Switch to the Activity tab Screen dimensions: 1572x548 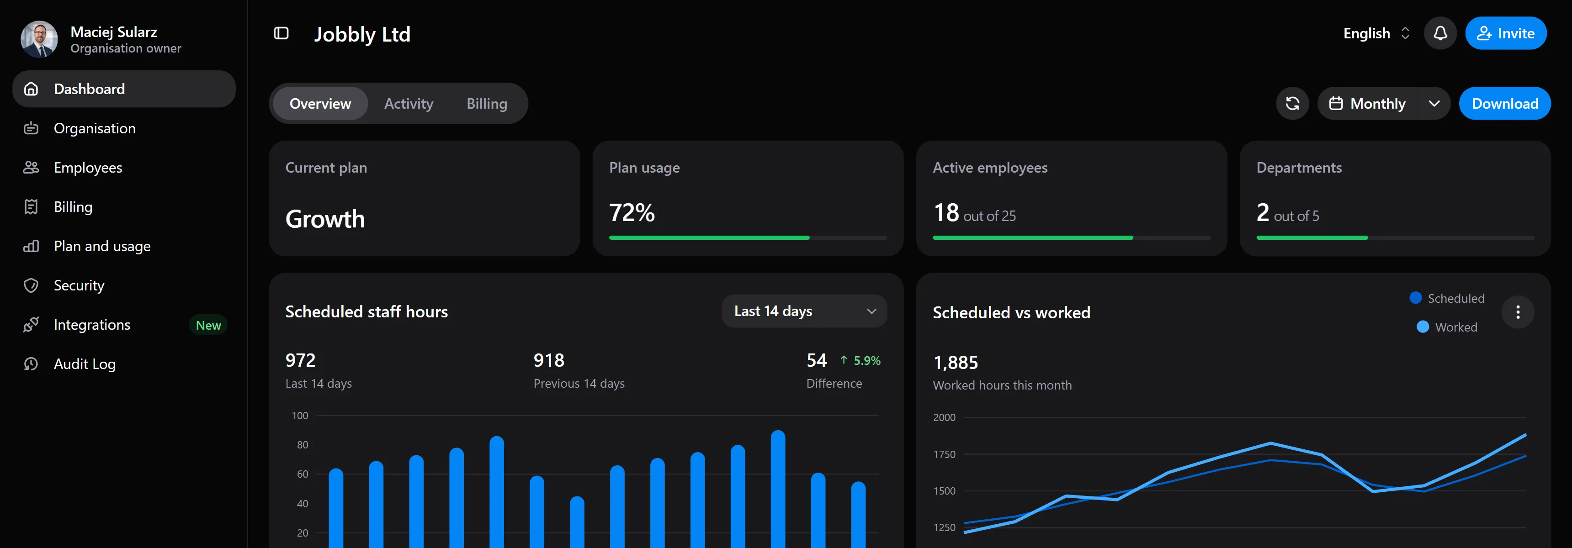click(x=409, y=104)
